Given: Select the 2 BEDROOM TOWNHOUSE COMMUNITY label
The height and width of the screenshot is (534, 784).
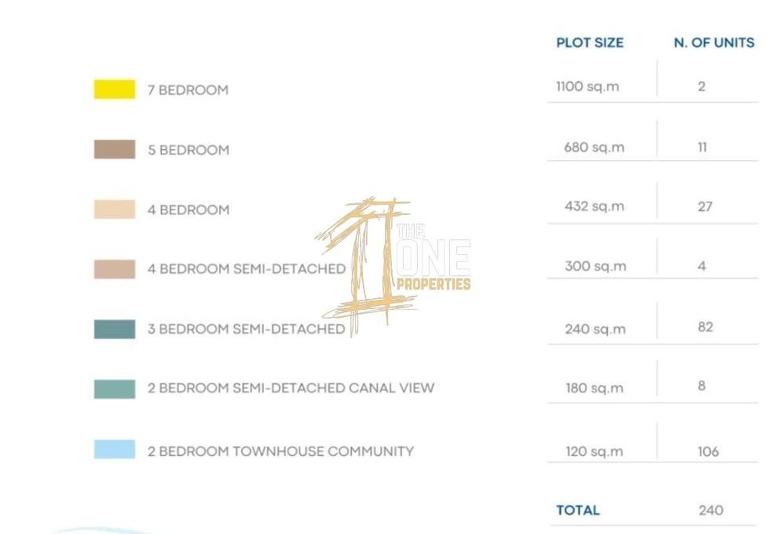Looking at the screenshot, I should [280, 452].
